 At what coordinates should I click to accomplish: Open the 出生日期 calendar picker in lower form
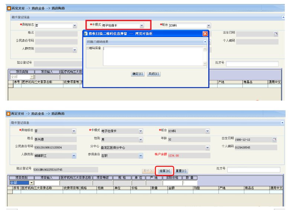(275, 140)
